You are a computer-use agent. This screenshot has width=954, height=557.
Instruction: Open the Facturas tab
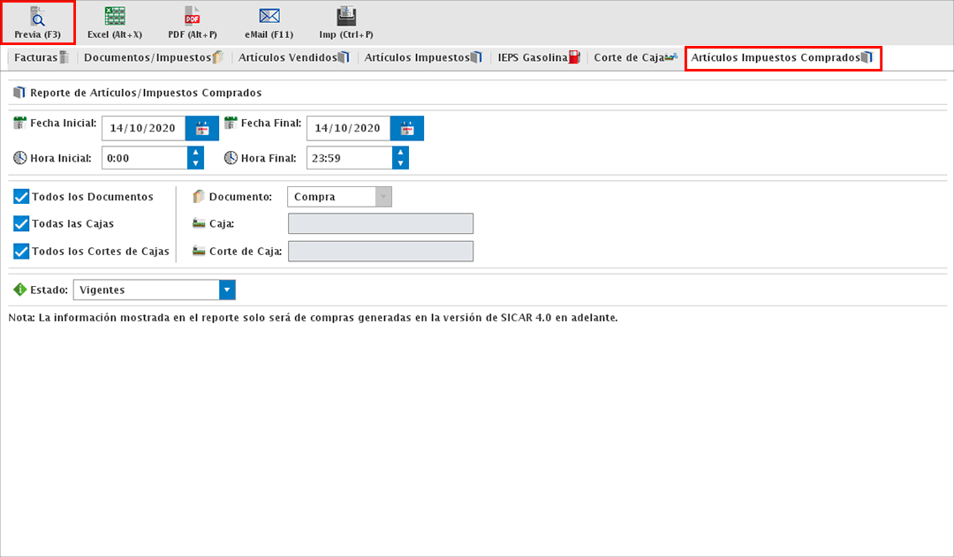click(41, 58)
